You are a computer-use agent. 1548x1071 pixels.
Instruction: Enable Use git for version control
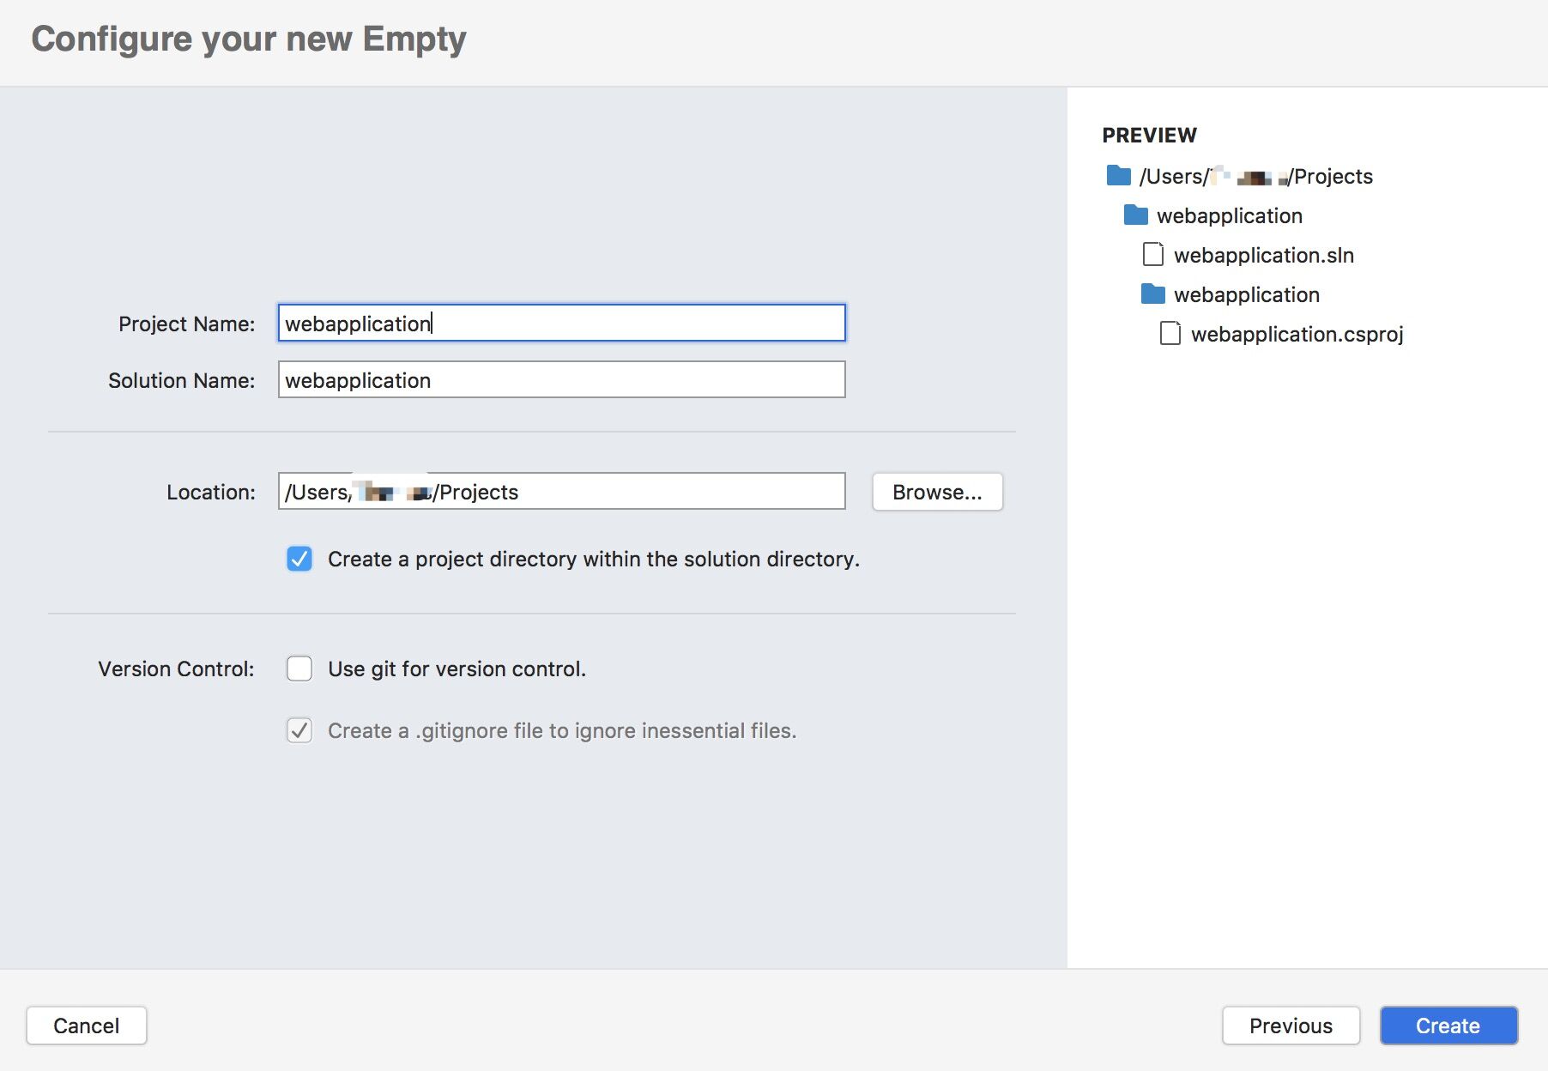(299, 669)
